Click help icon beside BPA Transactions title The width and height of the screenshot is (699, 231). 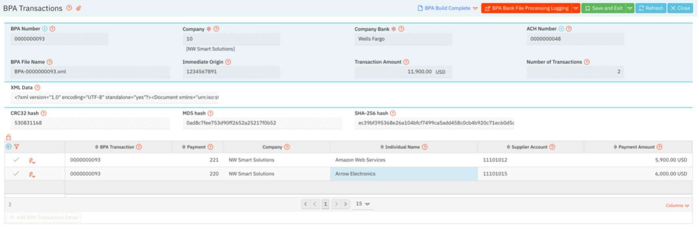(69, 8)
